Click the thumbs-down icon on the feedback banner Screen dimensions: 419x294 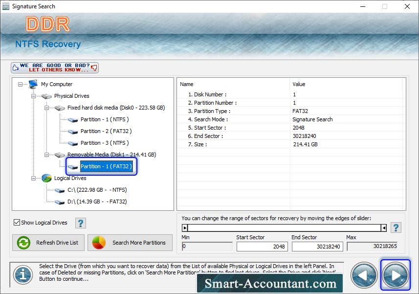coord(94,68)
